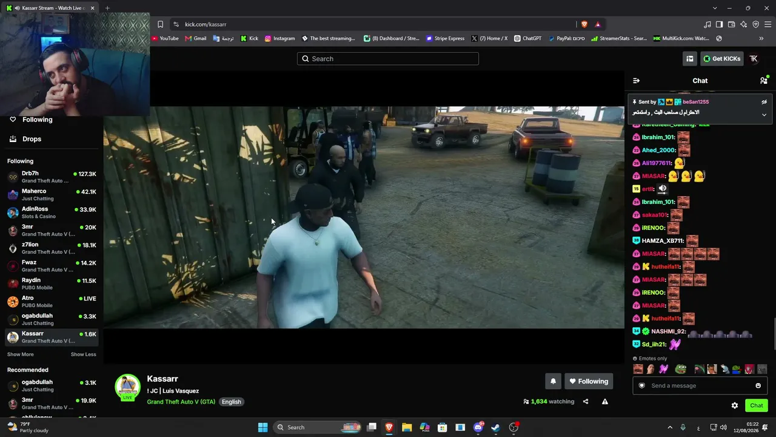Viewport: 776px width, 437px height.
Task: Click Kassarr's channel avatar below the stream
Action: click(127, 388)
